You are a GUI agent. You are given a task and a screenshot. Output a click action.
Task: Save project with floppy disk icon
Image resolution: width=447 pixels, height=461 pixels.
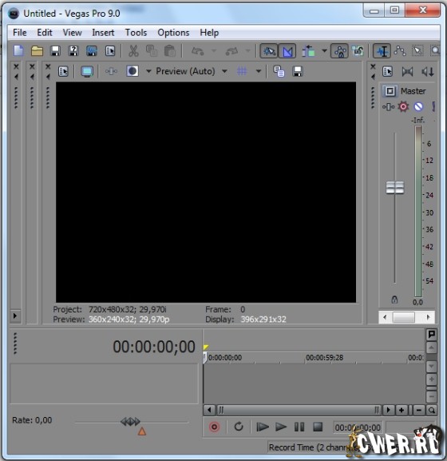tap(55, 51)
